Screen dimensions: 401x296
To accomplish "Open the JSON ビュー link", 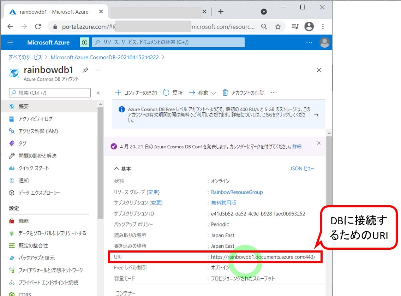I will coord(302,168).
